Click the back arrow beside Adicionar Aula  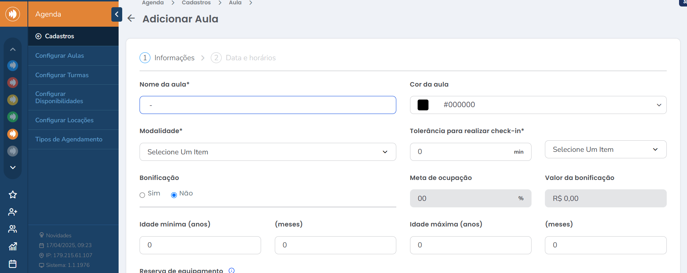pos(131,18)
